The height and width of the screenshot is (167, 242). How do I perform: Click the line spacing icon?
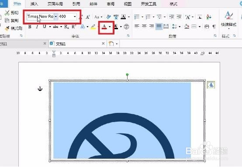[174, 27]
